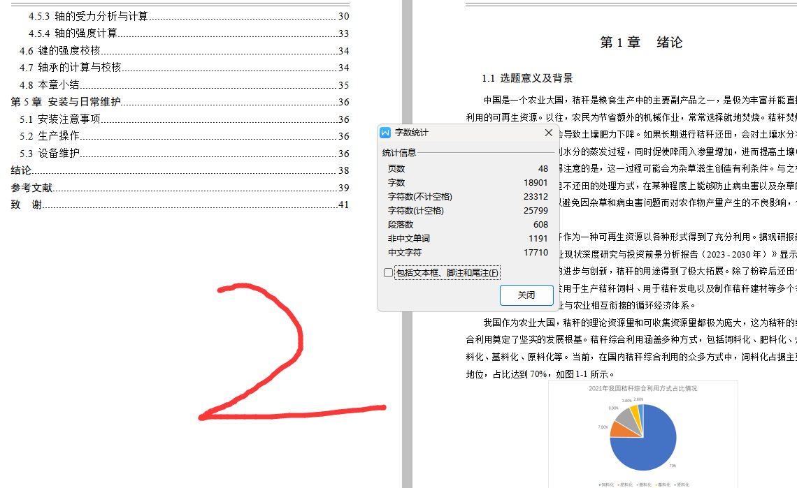The height and width of the screenshot is (488, 797).
Task: Select the straw utilization pie chart image
Action: (x=643, y=434)
